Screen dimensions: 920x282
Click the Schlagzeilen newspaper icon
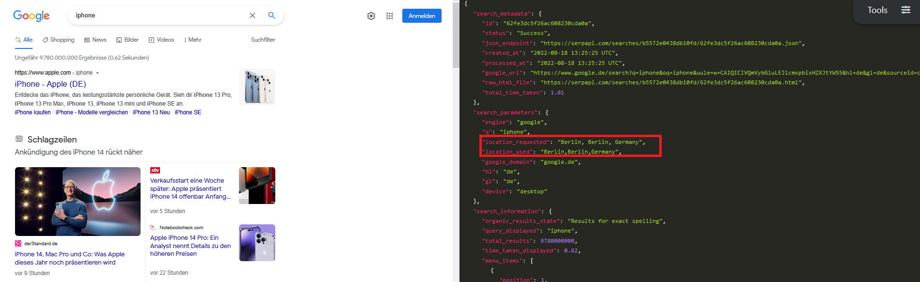pos(19,139)
